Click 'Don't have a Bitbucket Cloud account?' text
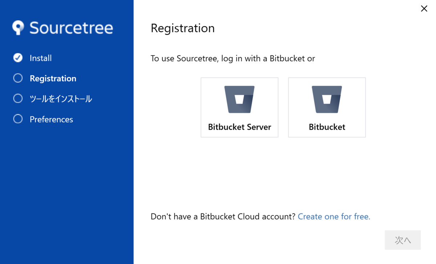The height and width of the screenshot is (264, 436). pos(223,217)
